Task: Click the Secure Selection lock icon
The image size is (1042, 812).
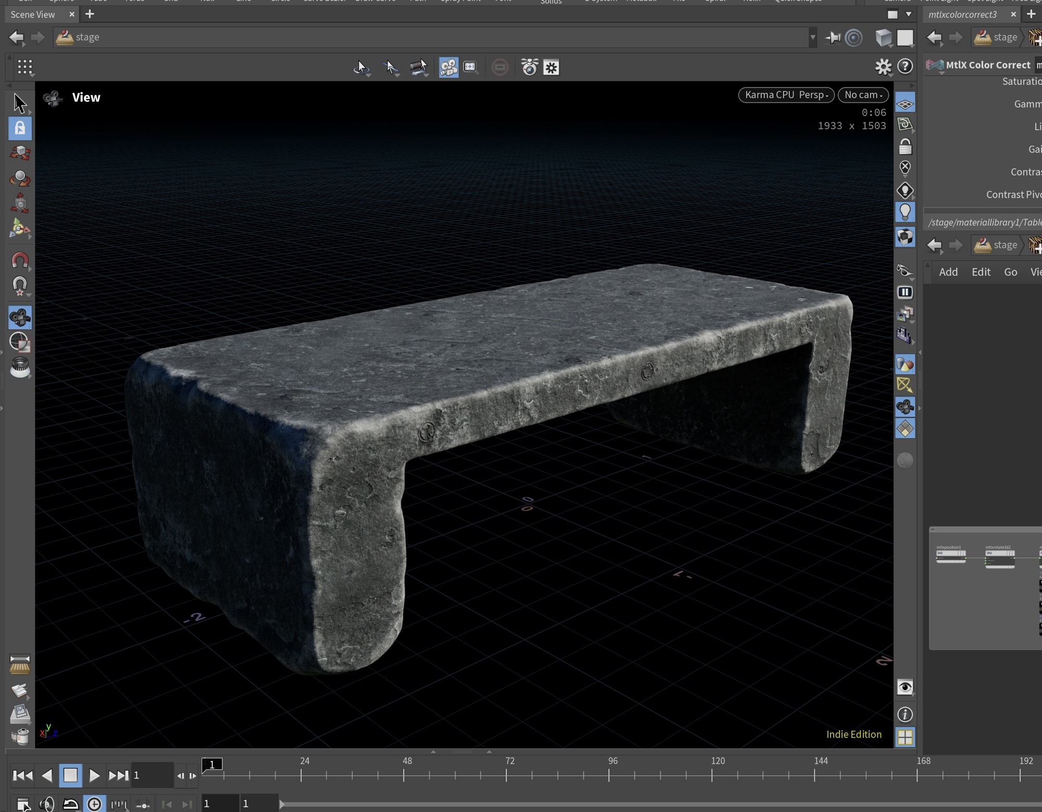Action: 20,128
